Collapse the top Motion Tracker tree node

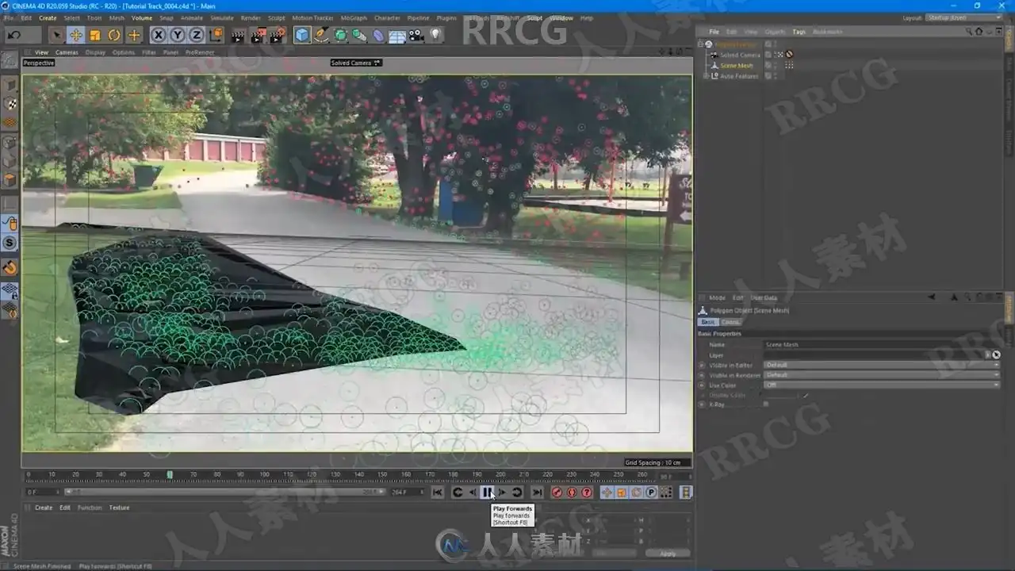coord(701,44)
